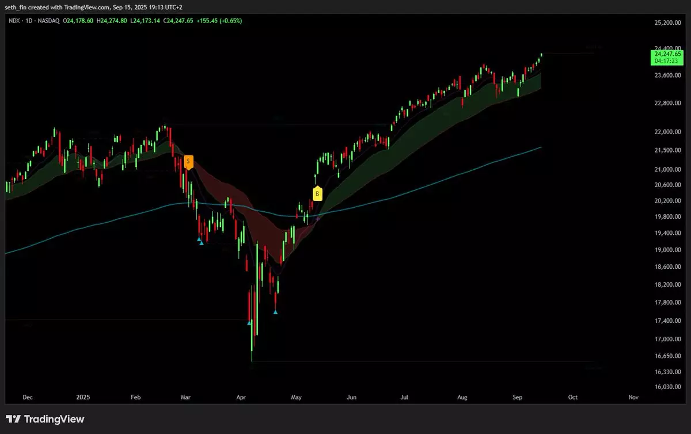Click the purple cross marker near the B signal
Viewport: 691px width, 434px height.
point(318,219)
